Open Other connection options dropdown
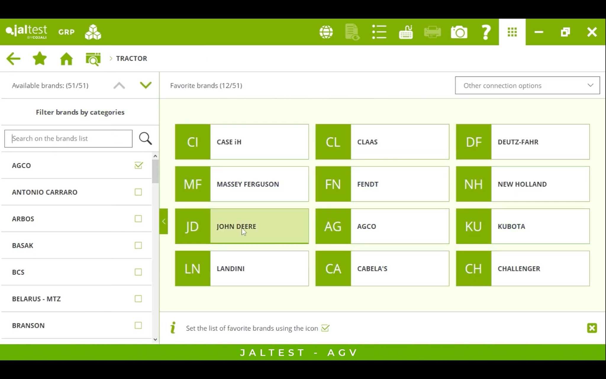This screenshot has width=606, height=379. pos(527,85)
